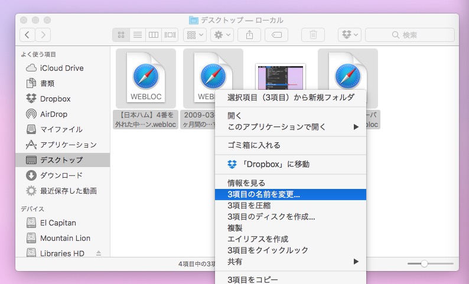Select the El Capitan disk
The width and height of the screenshot is (469, 284).
pyautogui.click(x=63, y=223)
